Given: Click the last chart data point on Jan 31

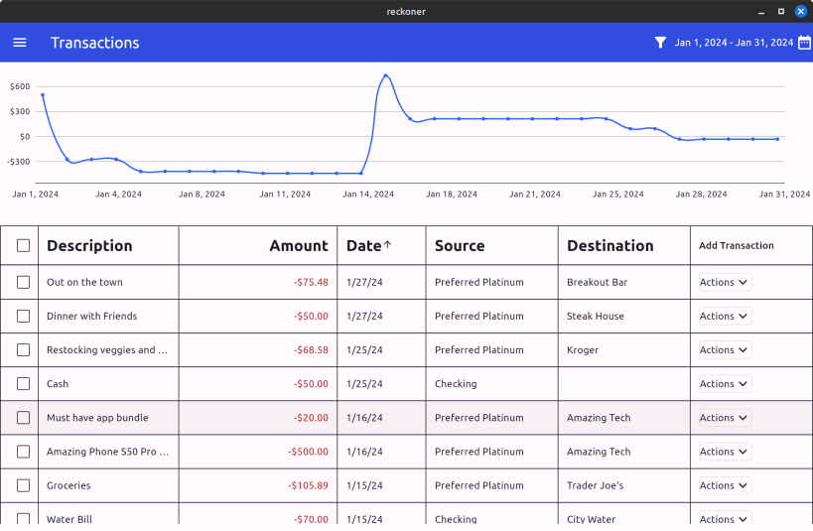Looking at the screenshot, I should (777, 139).
